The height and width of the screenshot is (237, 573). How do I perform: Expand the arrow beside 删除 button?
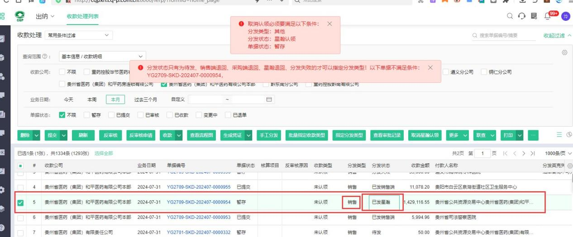[x=36, y=135]
